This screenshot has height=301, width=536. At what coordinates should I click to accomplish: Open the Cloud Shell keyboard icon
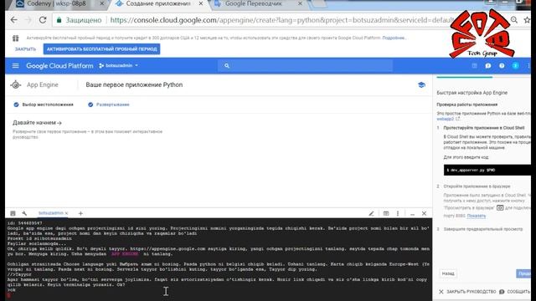[13, 213]
